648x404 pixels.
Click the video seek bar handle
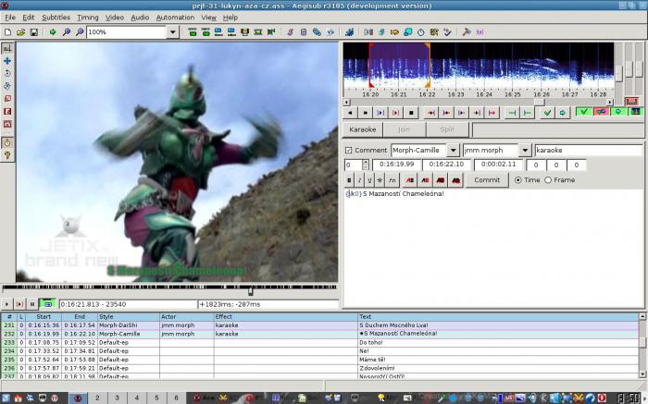click(251, 291)
